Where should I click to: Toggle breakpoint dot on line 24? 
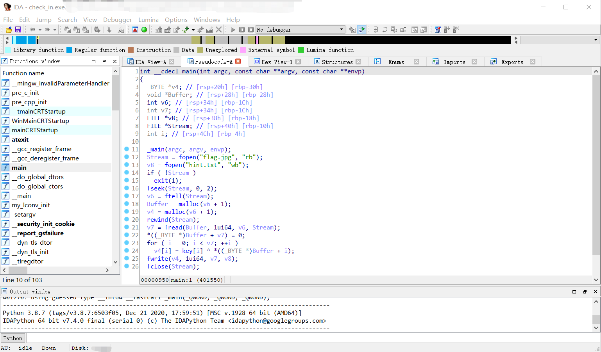[127, 251]
